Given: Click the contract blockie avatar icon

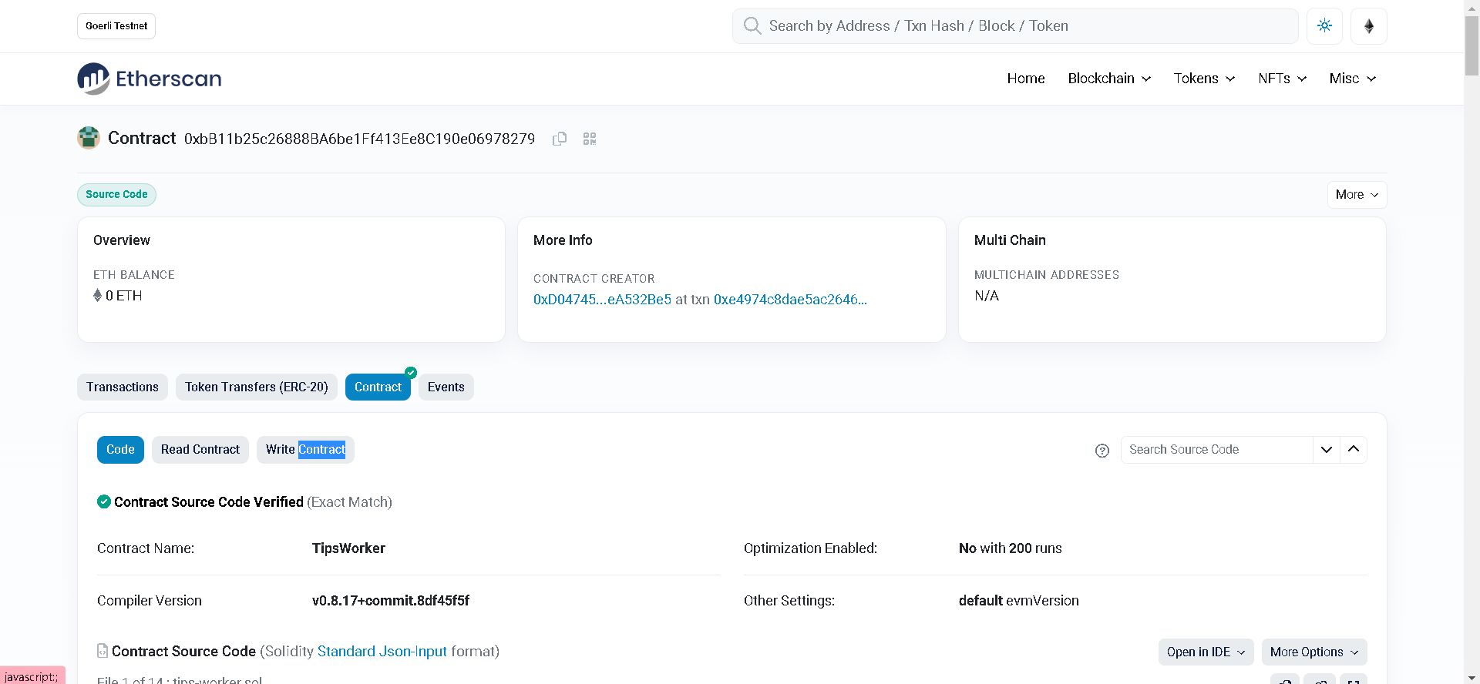Looking at the screenshot, I should pos(89,138).
